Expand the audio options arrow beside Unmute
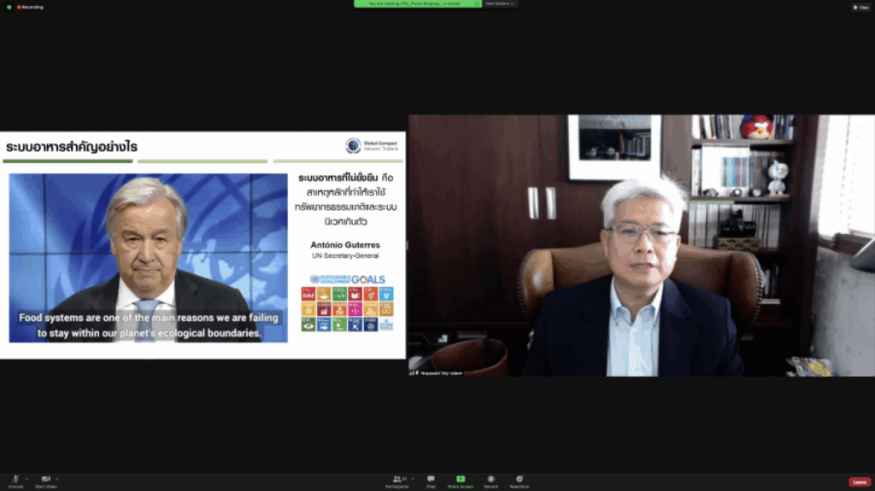 (26, 479)
